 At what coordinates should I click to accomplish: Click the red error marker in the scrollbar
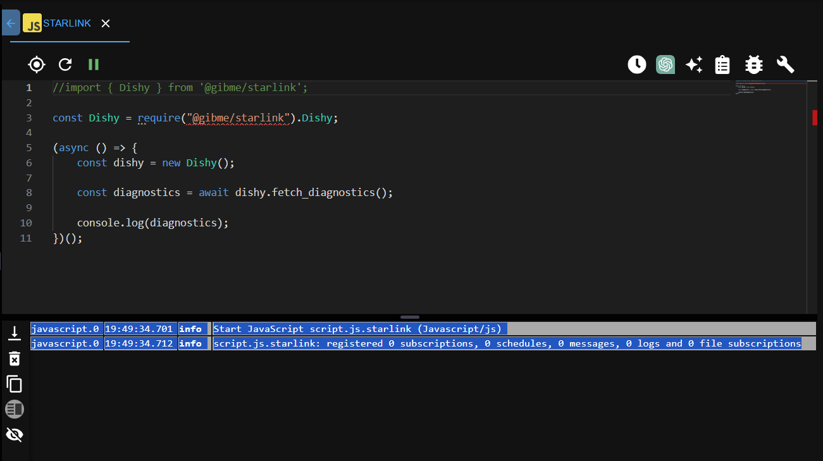(815, 118)
